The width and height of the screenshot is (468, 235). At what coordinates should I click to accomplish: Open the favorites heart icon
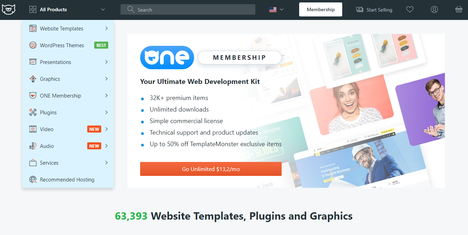[x=410, y=9]
